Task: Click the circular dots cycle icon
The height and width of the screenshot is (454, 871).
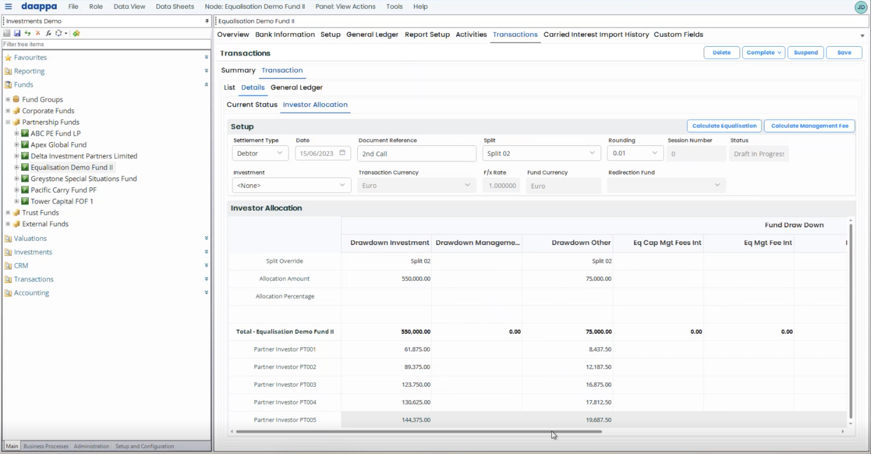Action: [59, 33]
